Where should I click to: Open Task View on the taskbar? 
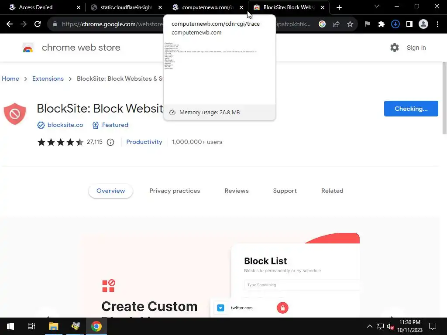[31, 326]
